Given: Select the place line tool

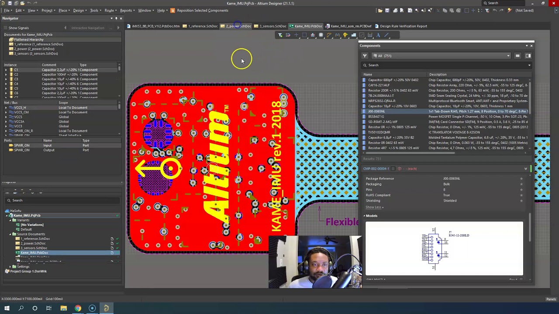Looking at the screenshot, I should point(386,35).
